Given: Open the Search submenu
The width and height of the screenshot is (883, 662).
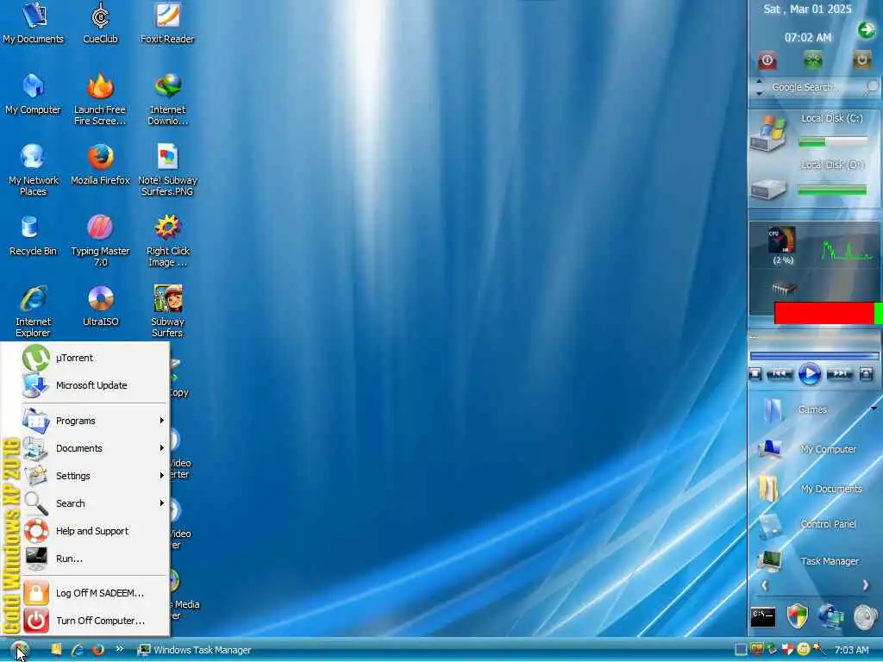Looking at the screenshot, I should coord(95,503).
